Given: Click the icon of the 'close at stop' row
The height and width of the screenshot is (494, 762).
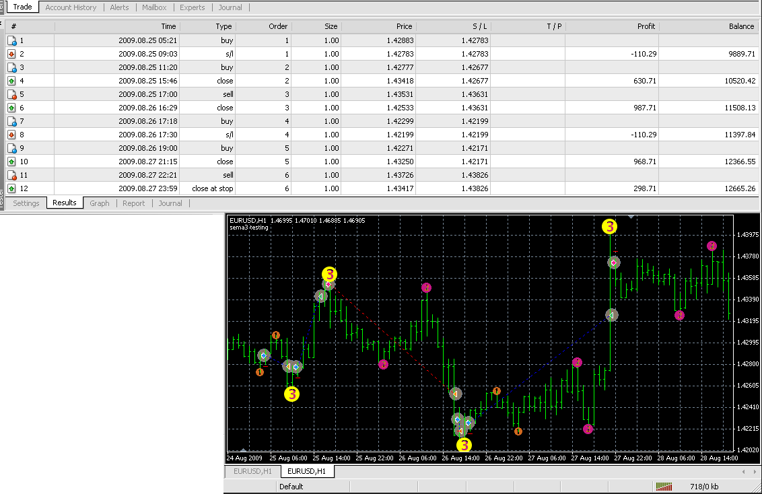Looking at the screenshot, I should coord(11,188).
